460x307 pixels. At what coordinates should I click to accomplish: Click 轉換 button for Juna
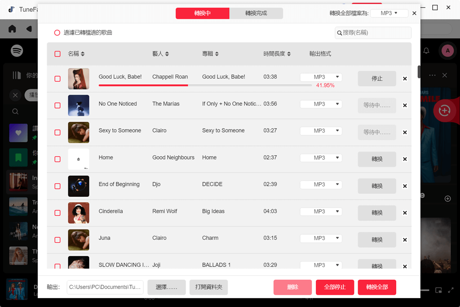point(377,240)
